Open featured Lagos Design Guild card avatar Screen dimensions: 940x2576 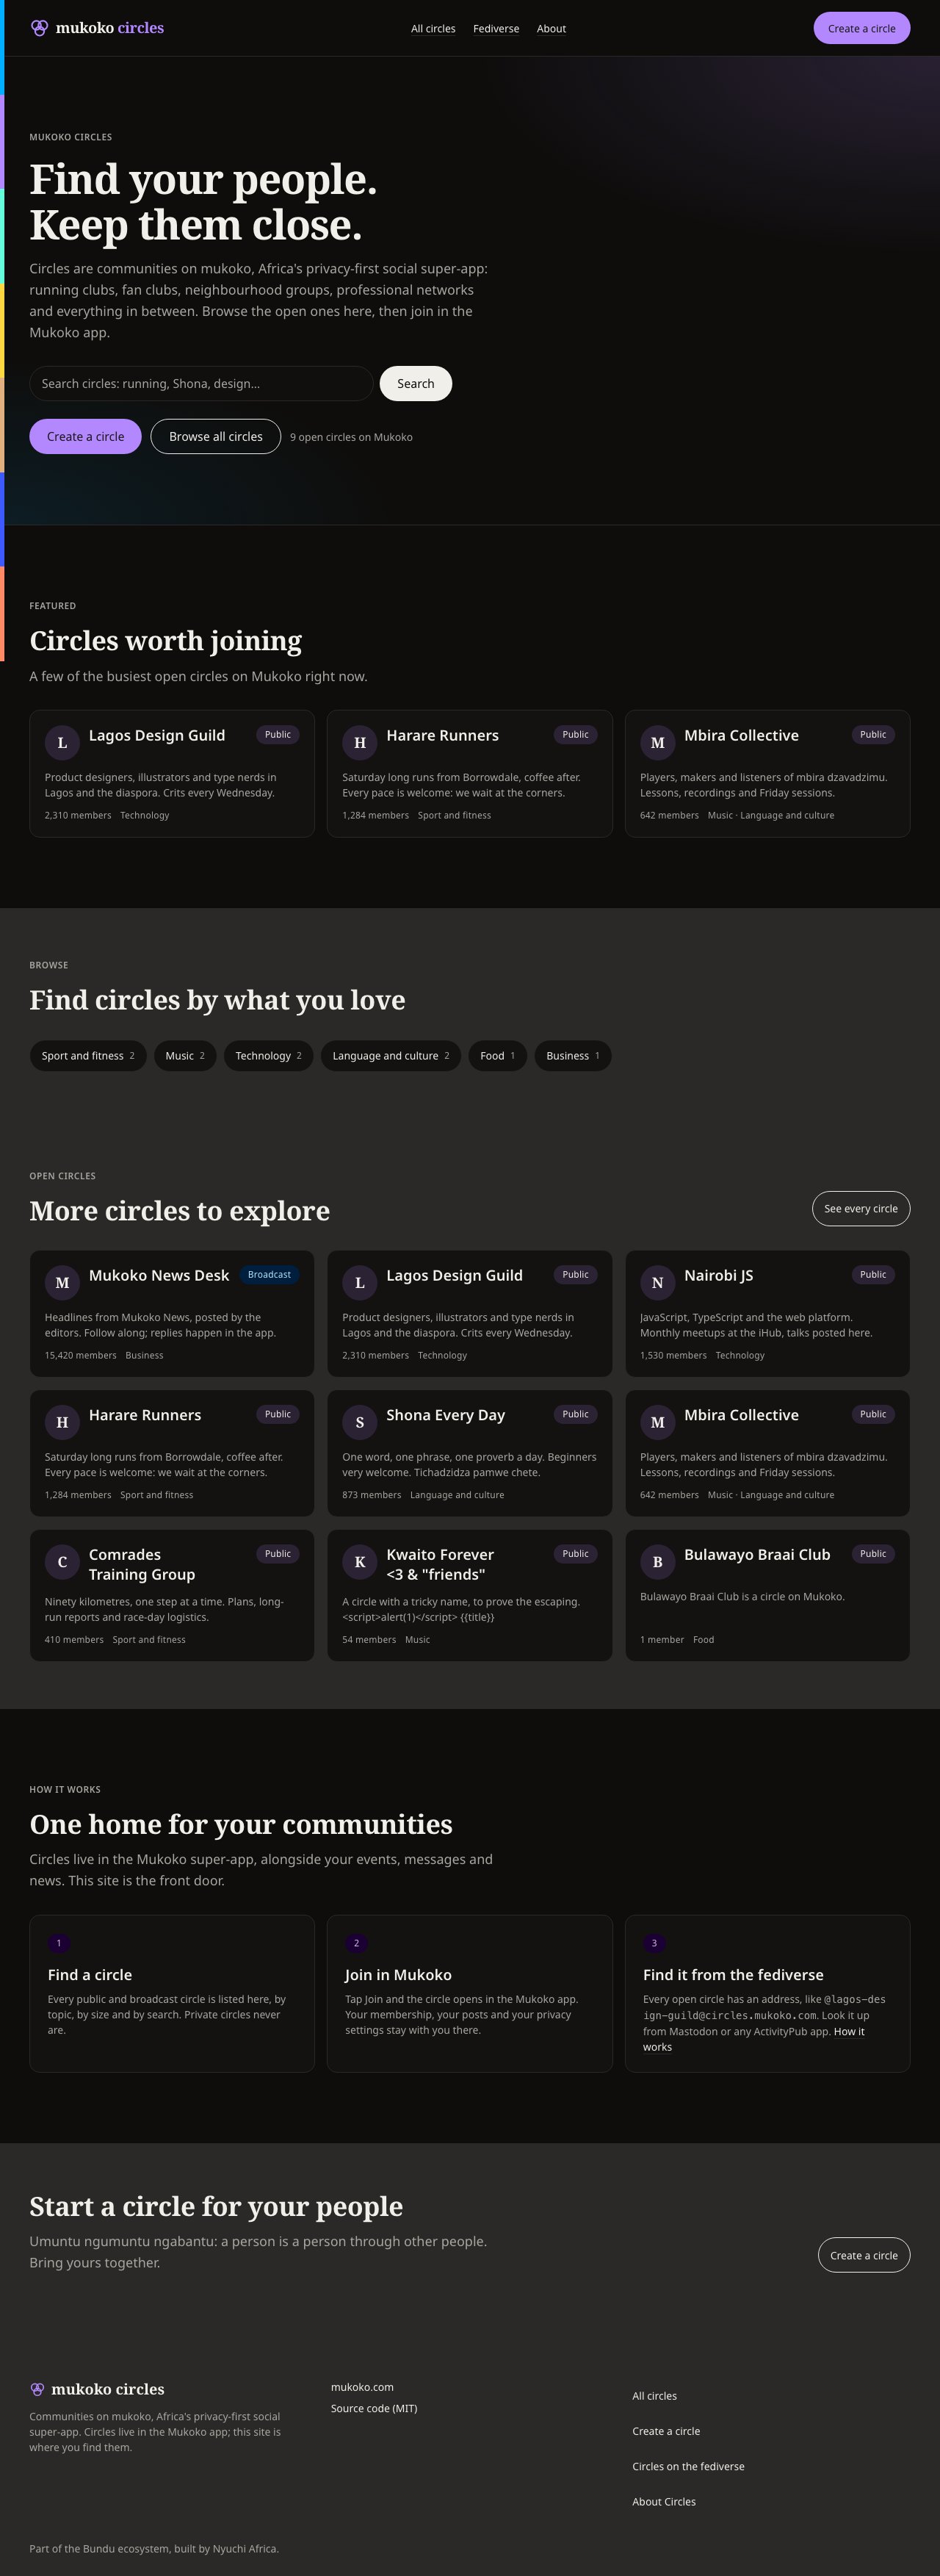point(62,743)
